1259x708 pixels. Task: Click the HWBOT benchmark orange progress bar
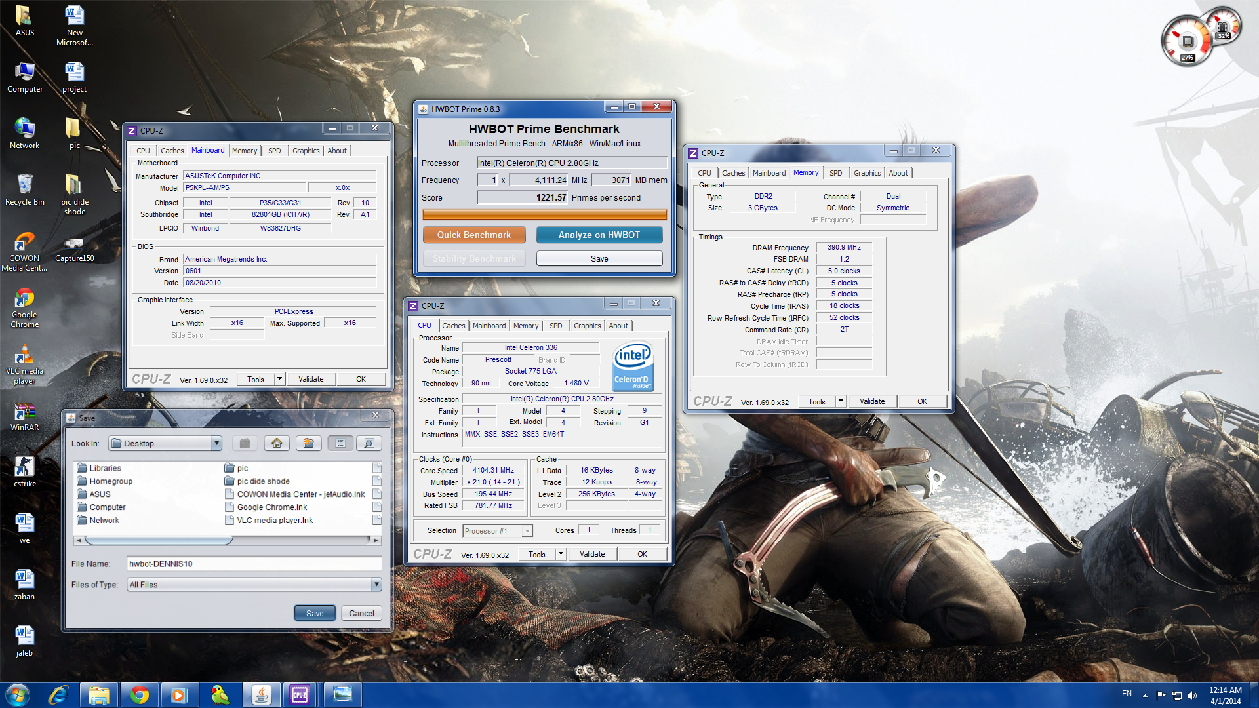tap(544, 214)
